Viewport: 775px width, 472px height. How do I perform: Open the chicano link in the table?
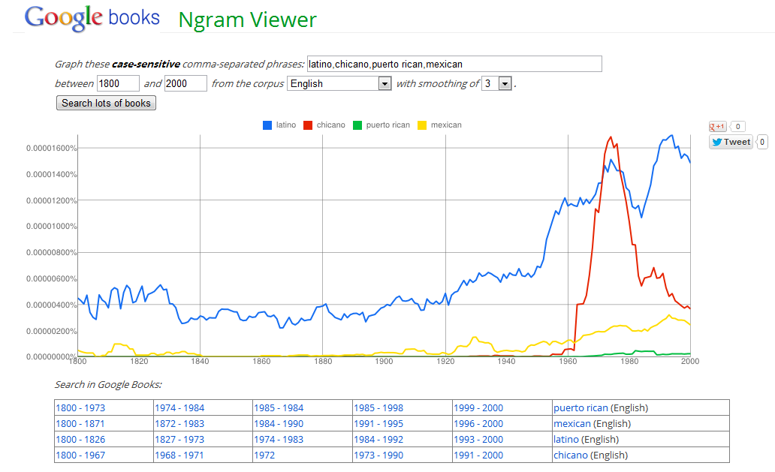[x=571, y=455]
